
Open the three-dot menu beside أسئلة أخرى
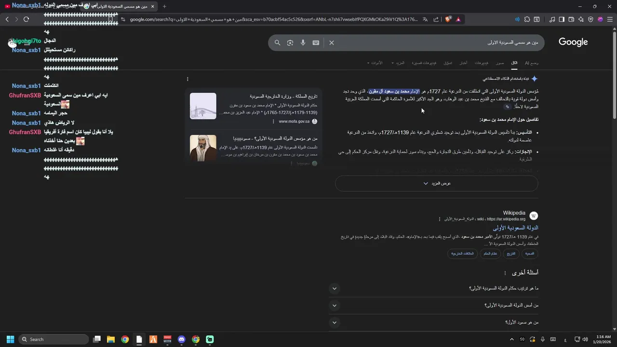[x=505, y=273]
